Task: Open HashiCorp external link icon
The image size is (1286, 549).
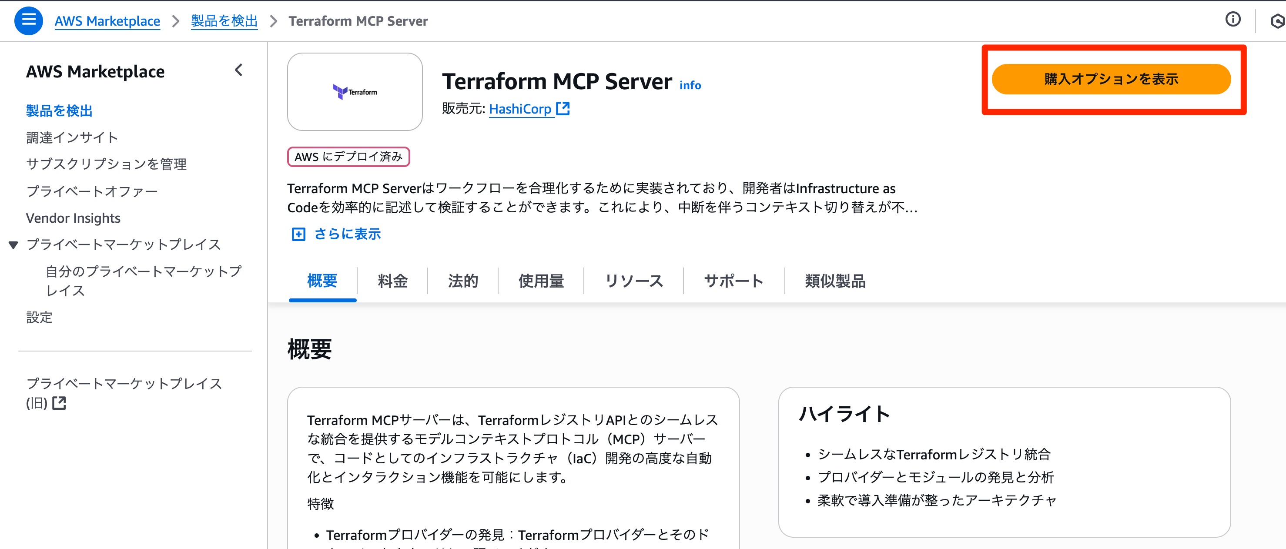Action: click(x=563, y=108)
